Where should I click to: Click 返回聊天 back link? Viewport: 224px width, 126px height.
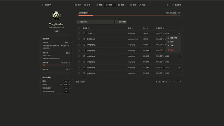point(46,5)
